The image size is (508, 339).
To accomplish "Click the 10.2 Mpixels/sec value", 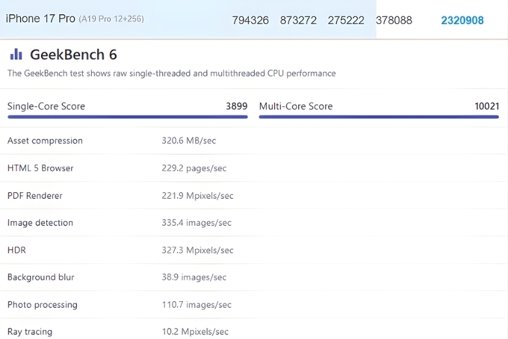I will (x=195, y=332).
